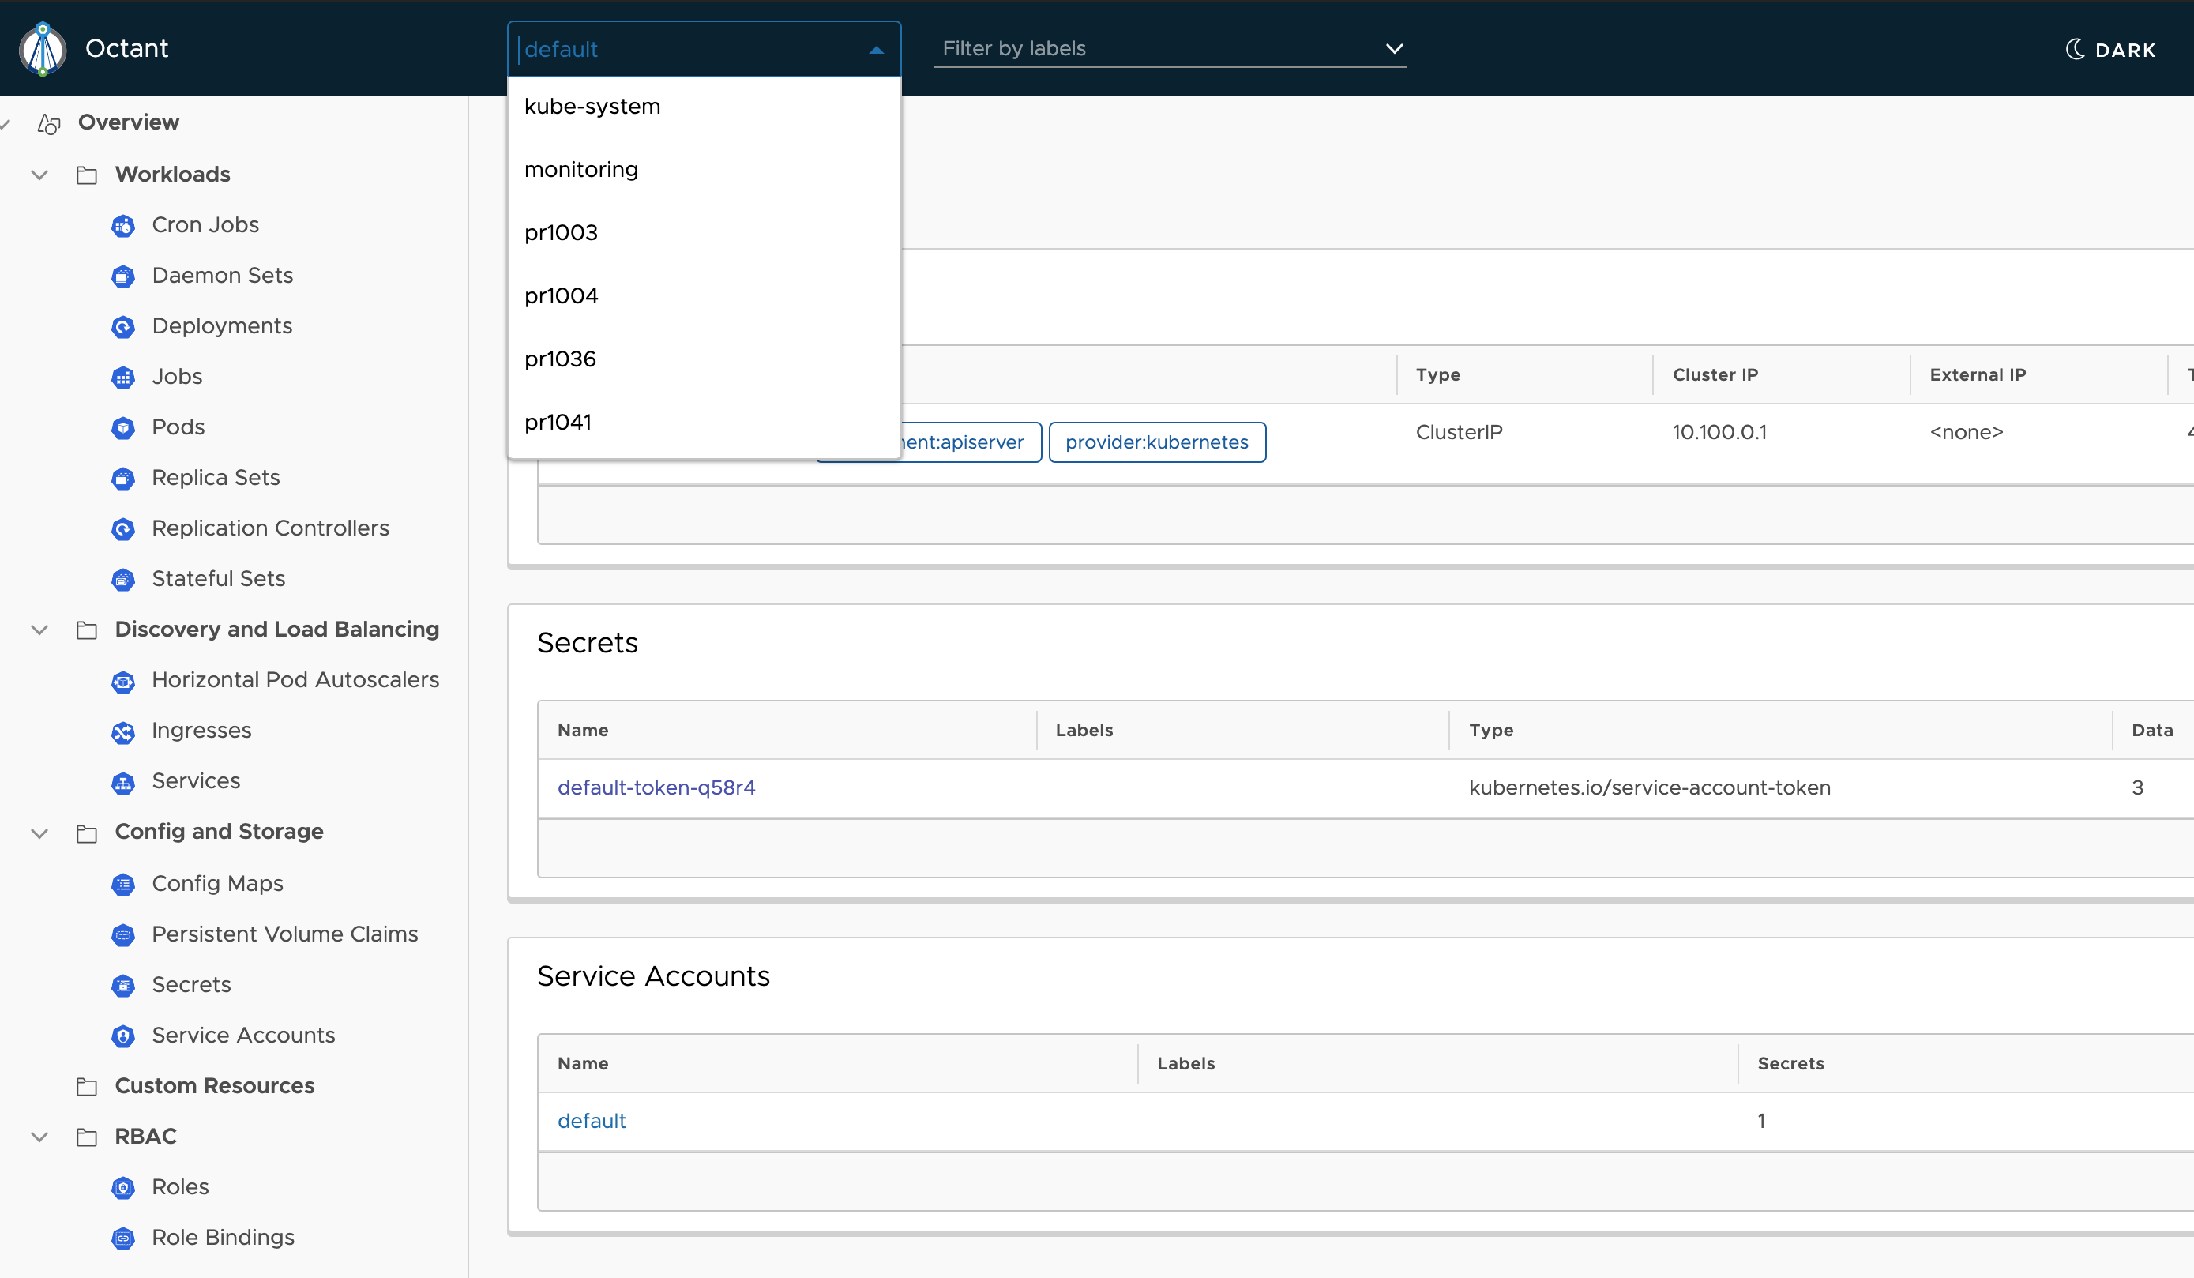Screen dimensions: 2194x1278
Task: Select pr1036 namespace from dropdown
Action: pyautogui.click(x=561, y=358)
